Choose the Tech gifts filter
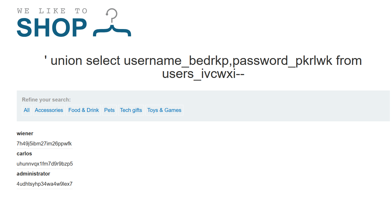 [x=131, y=110]
